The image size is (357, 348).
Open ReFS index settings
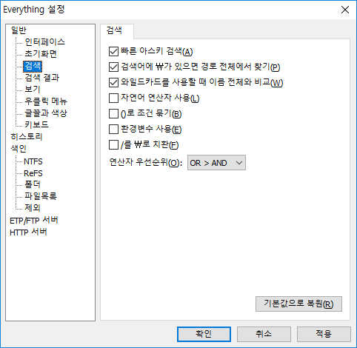[x=33, y=173]
